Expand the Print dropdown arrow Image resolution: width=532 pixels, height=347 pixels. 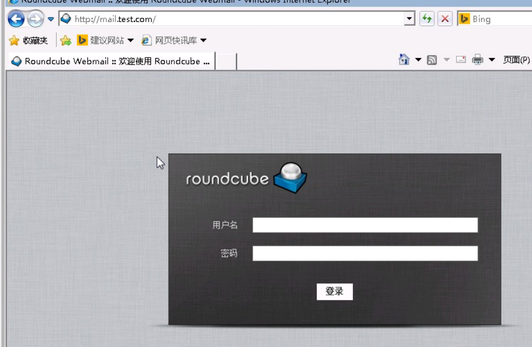click(x=492, y=60)
